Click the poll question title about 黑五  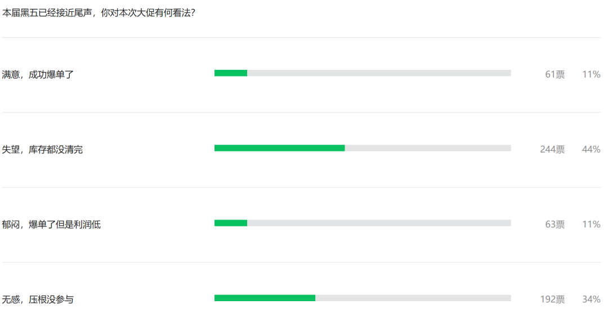(x=99, y=13)
